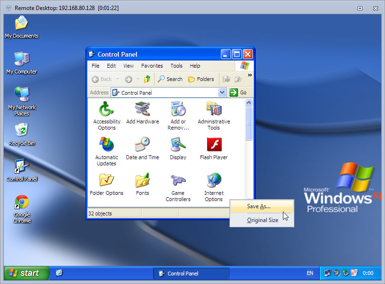
Task: Click the scroll up arrow in Control Panel
Action: 249,102
